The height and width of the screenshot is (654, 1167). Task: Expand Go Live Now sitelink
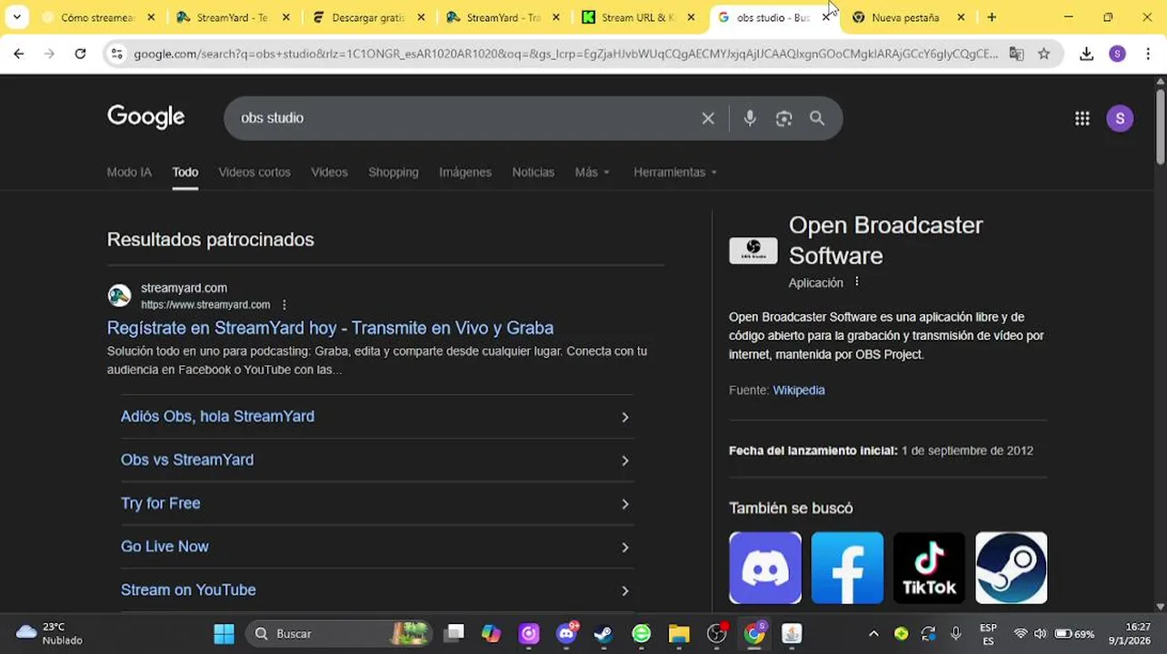pyautogui.click(x=377, y=547)
